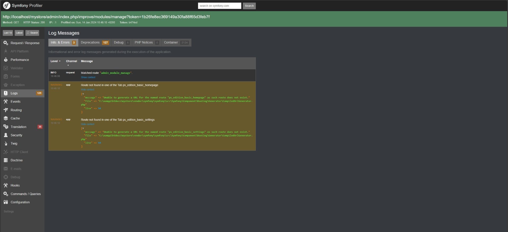Click the E-mails envelope icon

(6, 169)
